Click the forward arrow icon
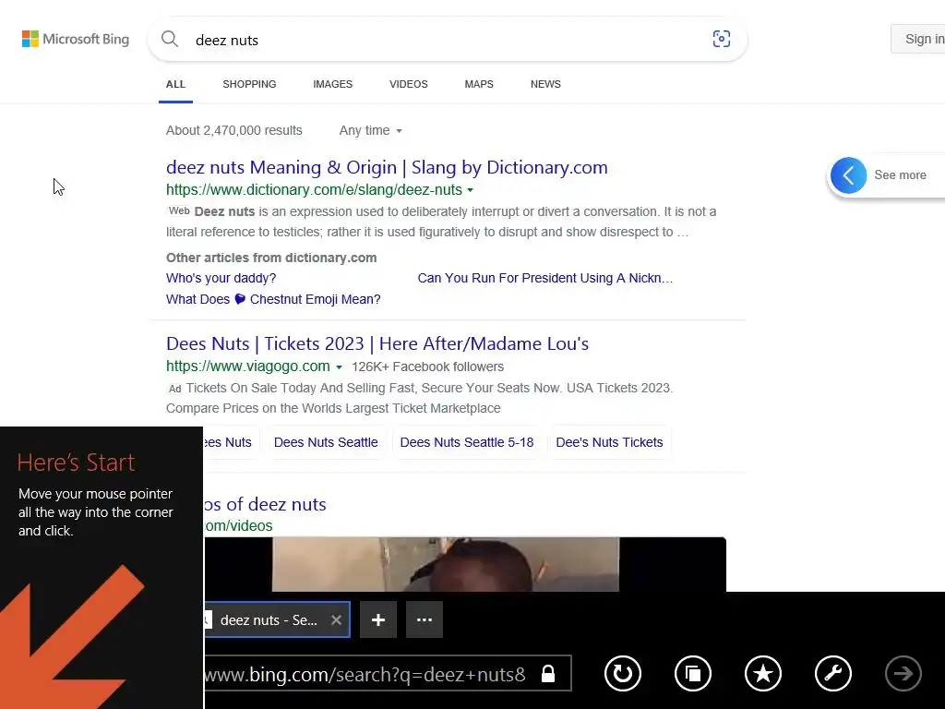 coord(903,673)
